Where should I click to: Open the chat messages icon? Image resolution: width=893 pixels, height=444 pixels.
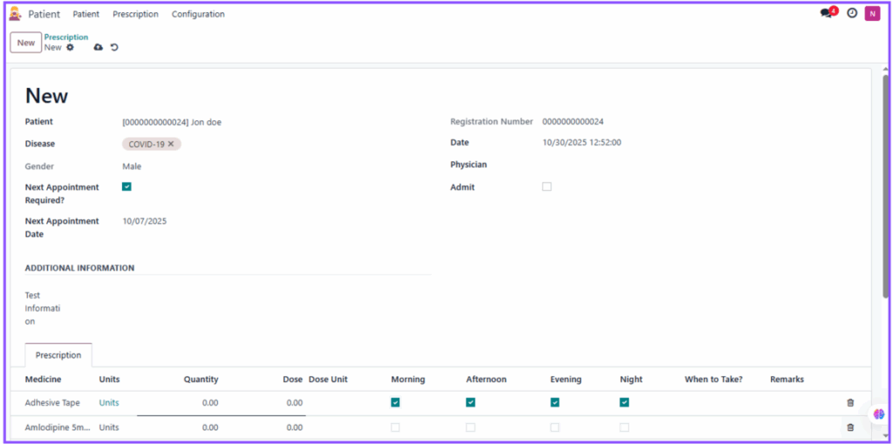[x=827, y=14]
